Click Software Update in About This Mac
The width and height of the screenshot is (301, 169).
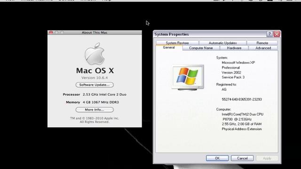pyautogui.click(x=95, y=84)
